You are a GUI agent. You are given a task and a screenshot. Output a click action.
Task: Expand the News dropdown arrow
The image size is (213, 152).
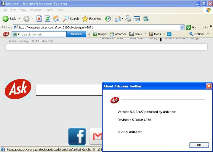pyautogui.click(x=145, y=34)
